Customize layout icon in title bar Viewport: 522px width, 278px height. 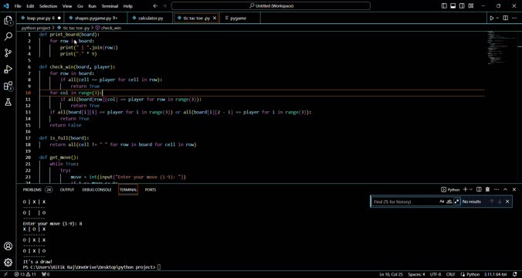tap(471, 6)
